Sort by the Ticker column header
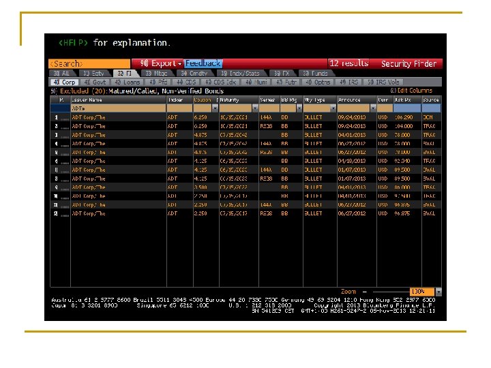491x368 pixels. coord(180,99)
